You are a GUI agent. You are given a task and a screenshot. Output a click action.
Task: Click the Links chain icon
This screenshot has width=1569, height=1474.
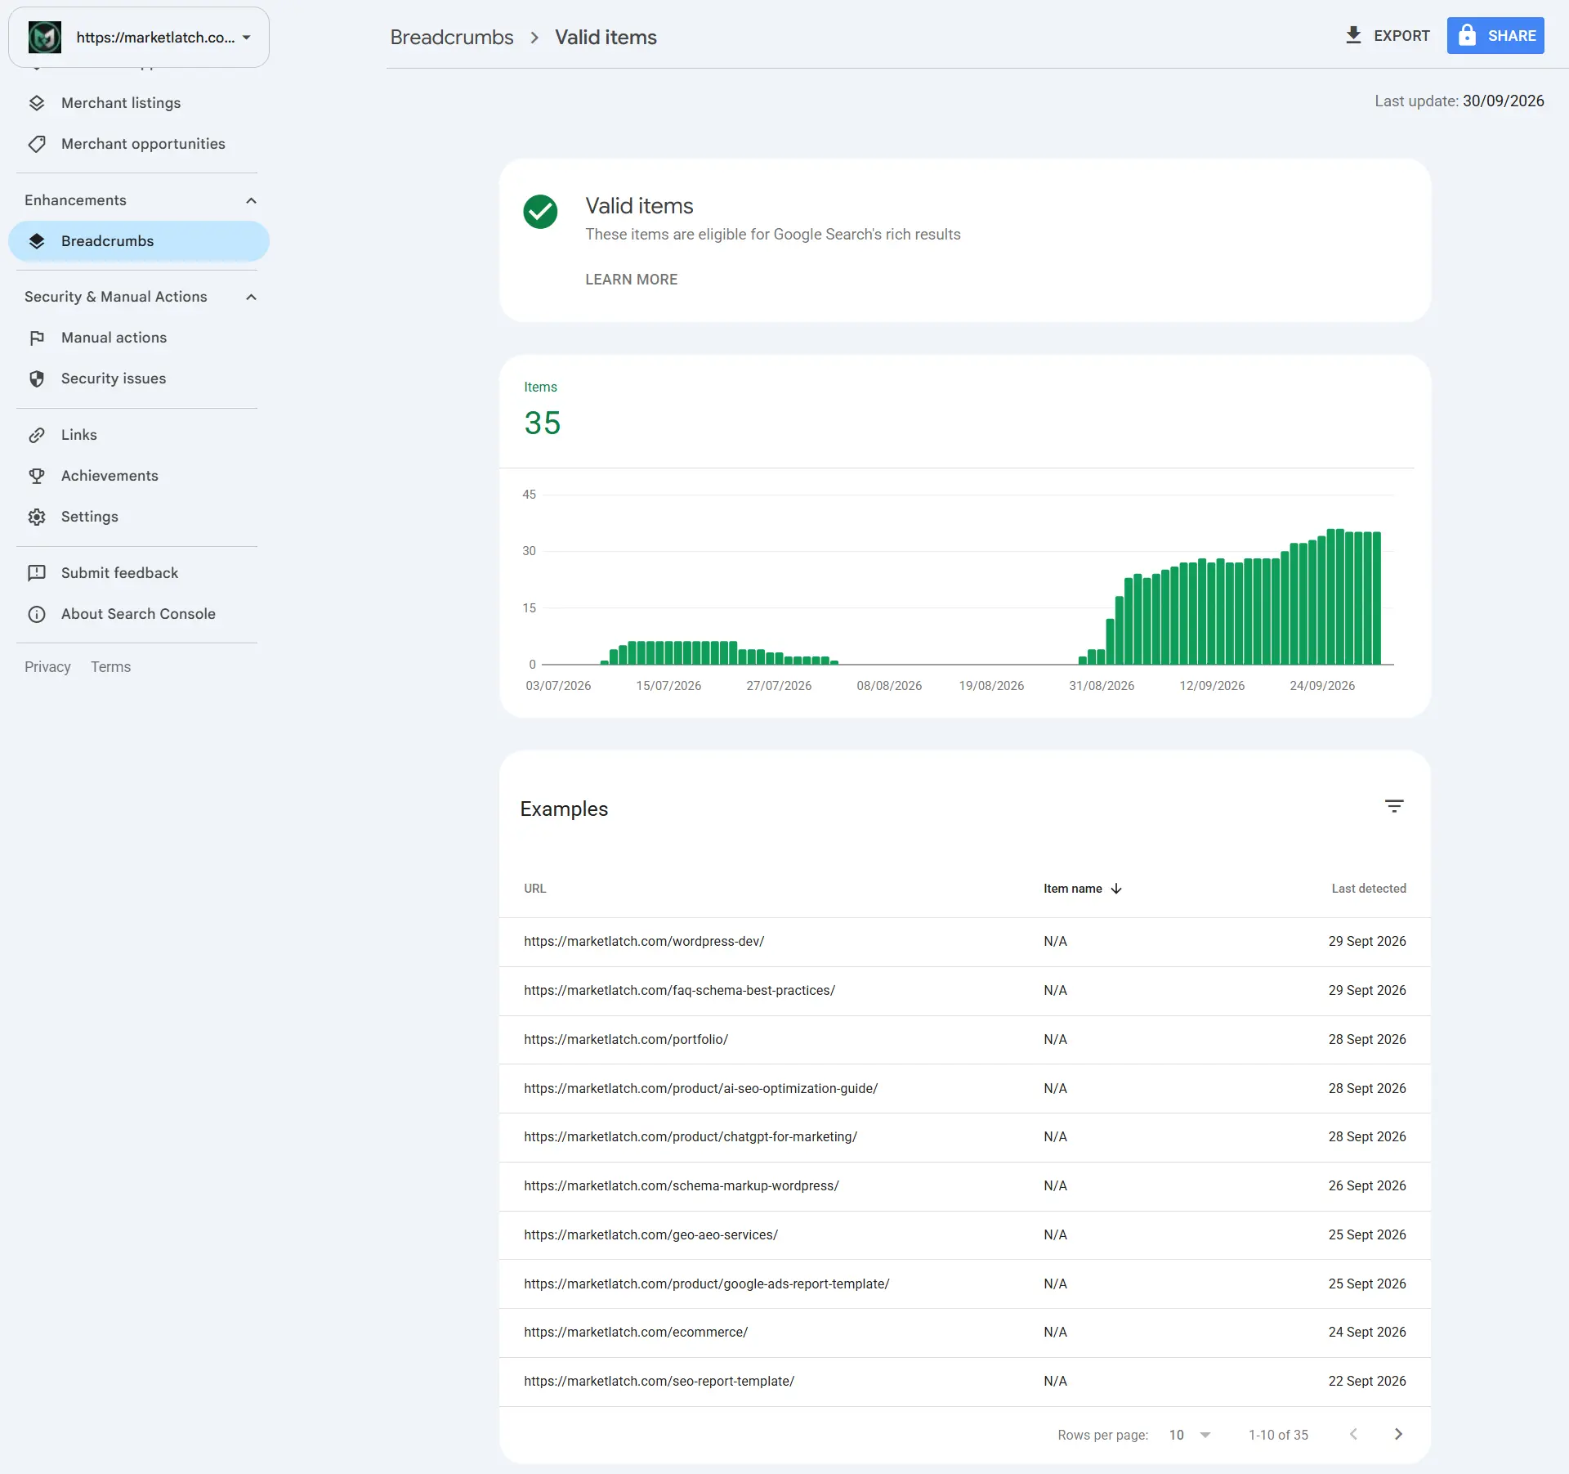click(37, 435)
